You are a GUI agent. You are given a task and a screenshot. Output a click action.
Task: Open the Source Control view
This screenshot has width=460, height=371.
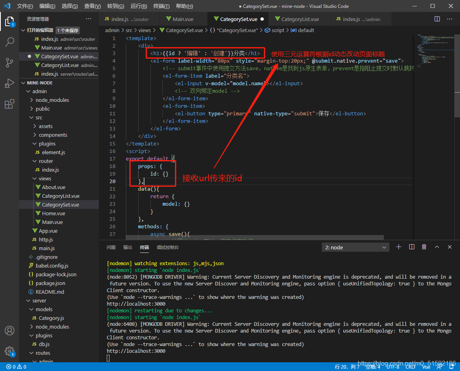tap(10, 62)
